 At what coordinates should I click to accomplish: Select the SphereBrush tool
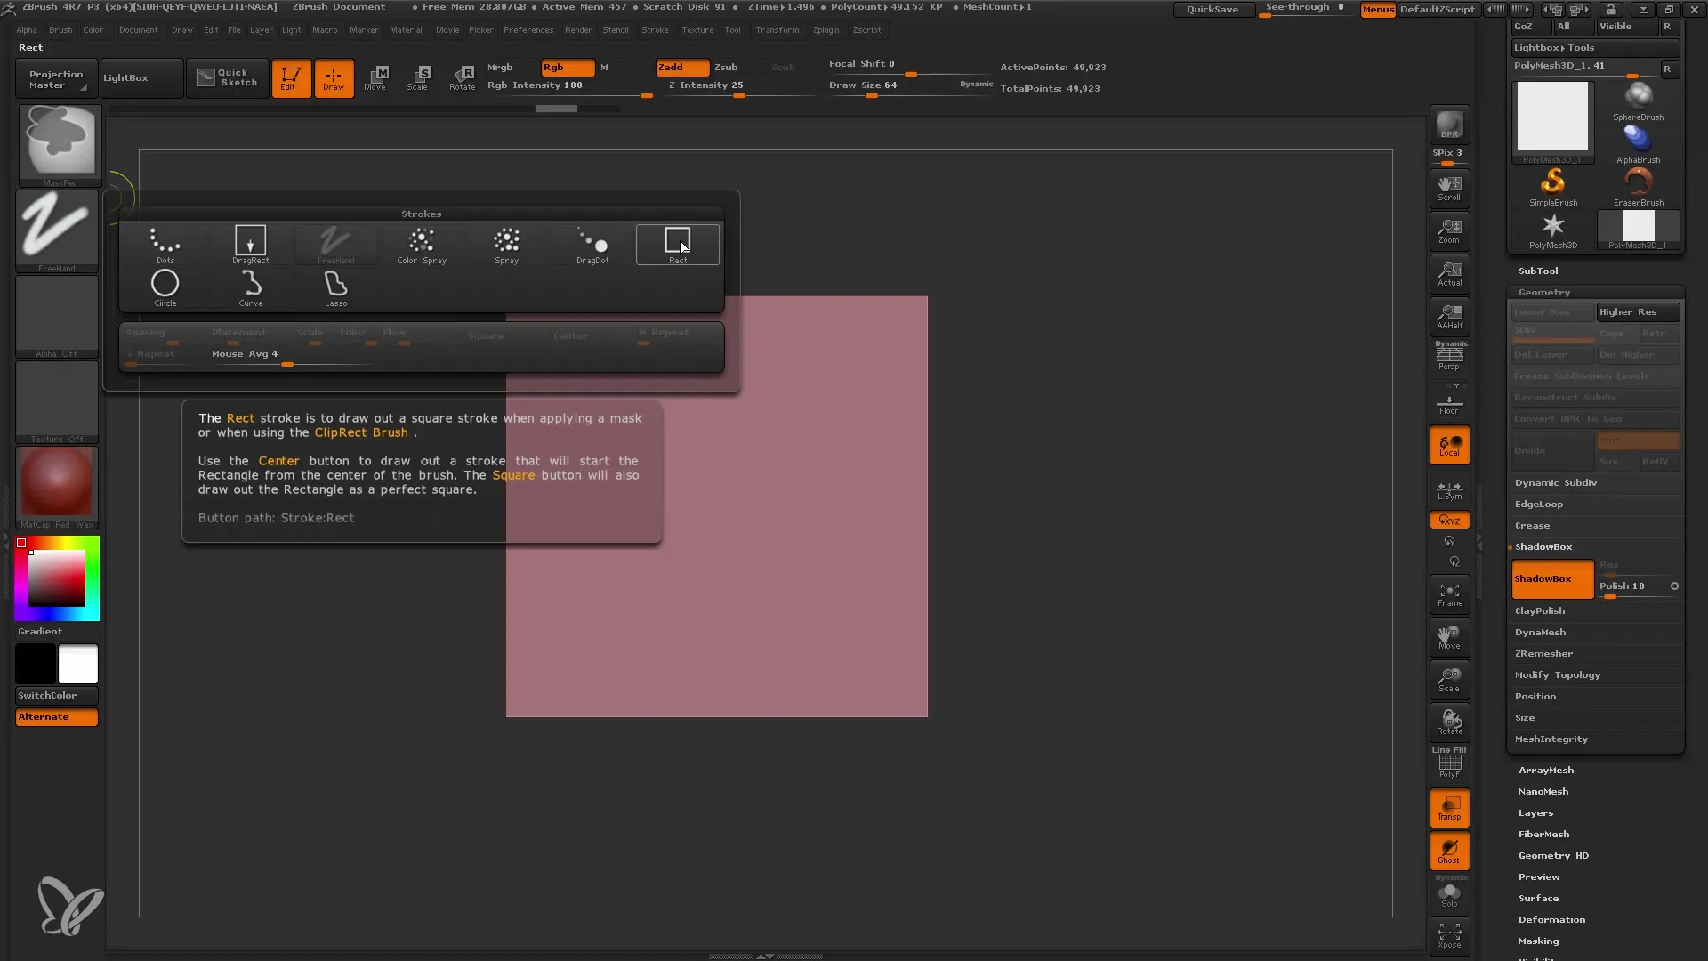[x=1638, y=101]
